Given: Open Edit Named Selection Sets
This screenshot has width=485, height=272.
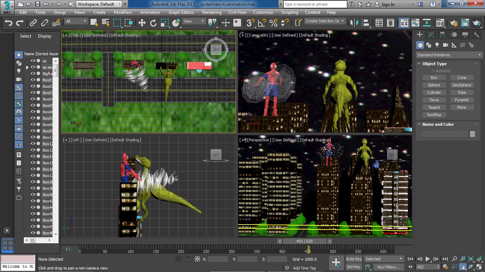Looking at the screenshot, I should click(x=298, y=23).
